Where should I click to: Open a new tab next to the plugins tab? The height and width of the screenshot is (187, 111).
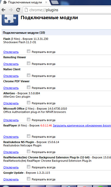55,2
